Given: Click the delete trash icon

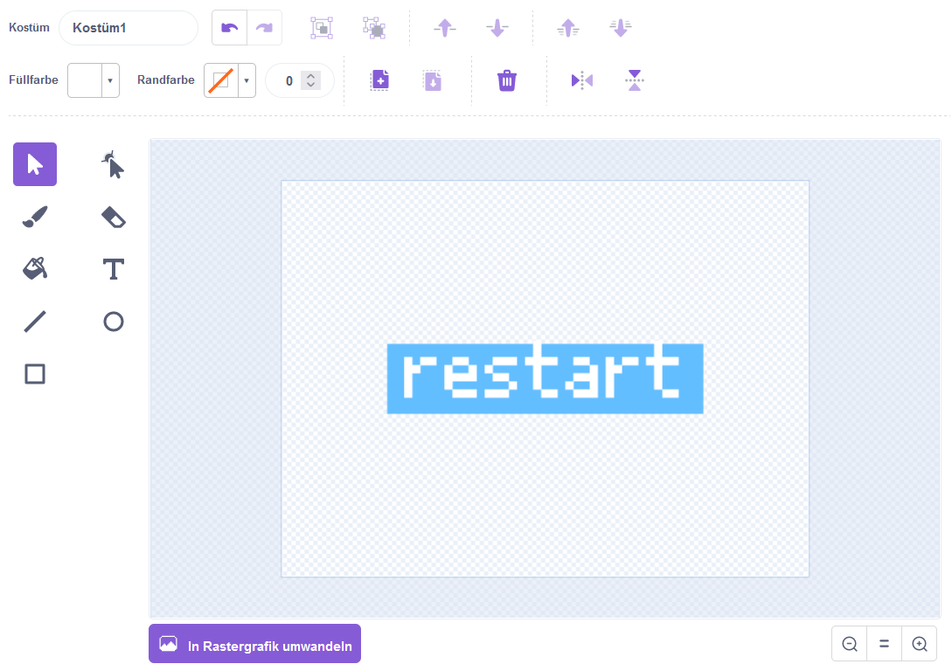Looking at the screenshot, I should 507,81.
